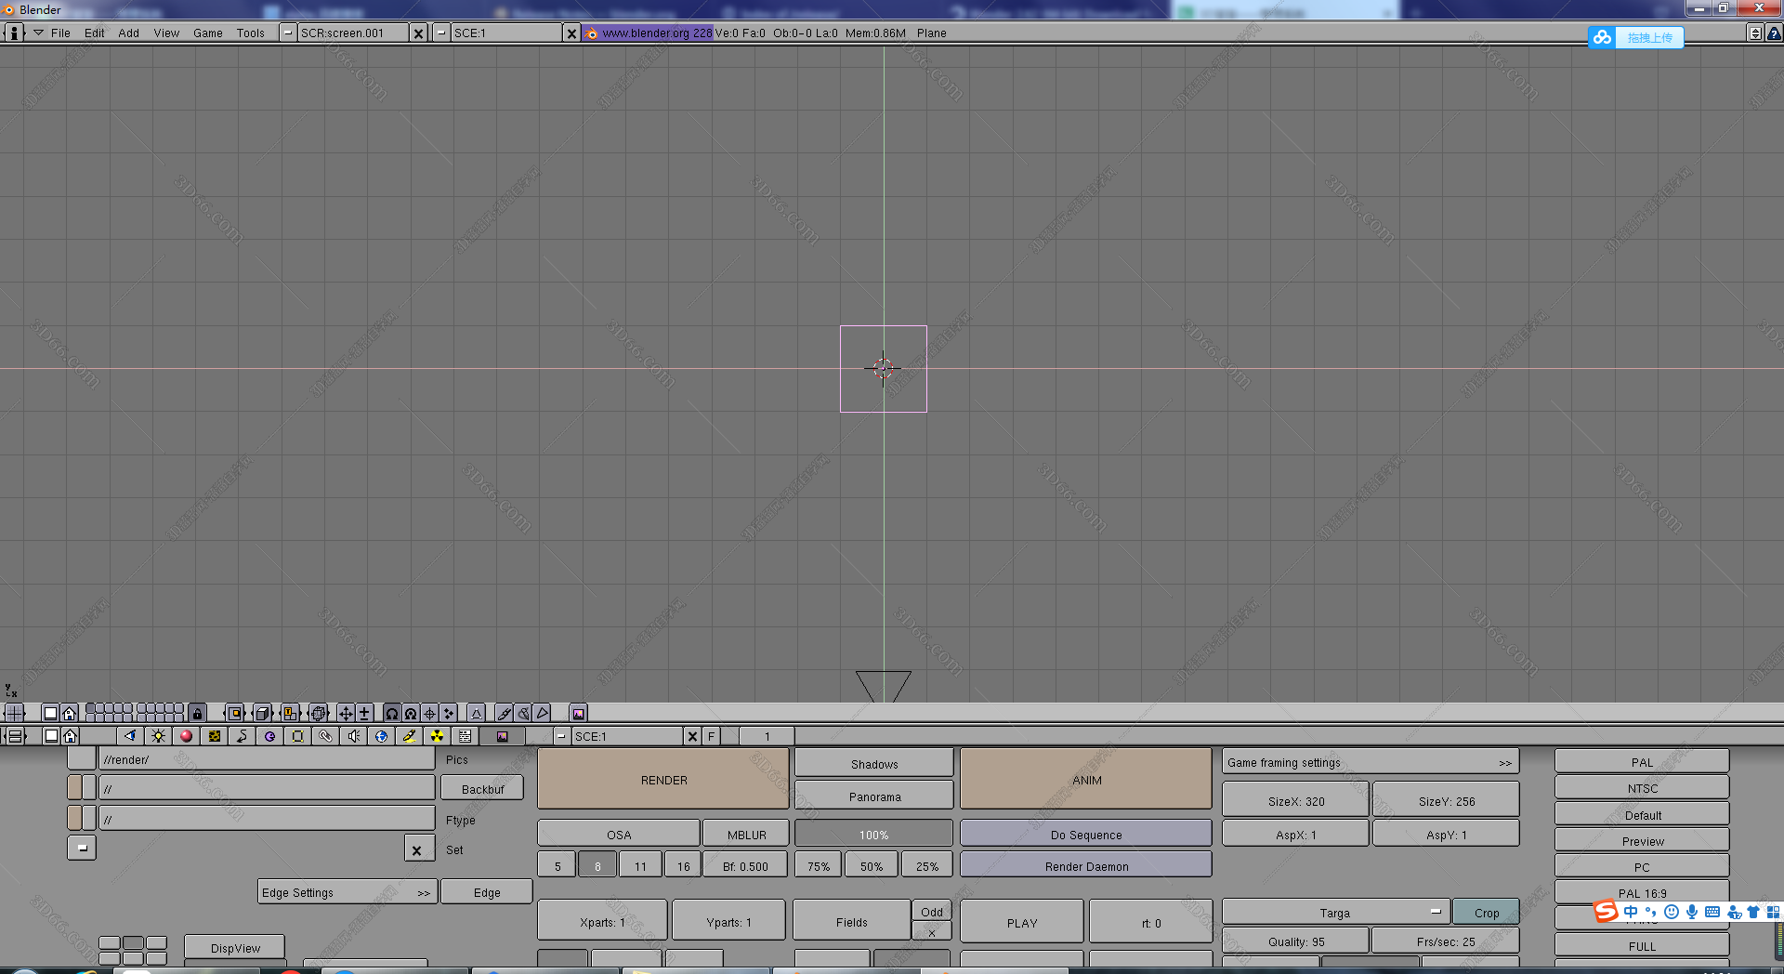Click the radiosity buttons yellow hazard icon
Screen dimensions: 1784x974
pyautogui.click(x=437, y=736)
